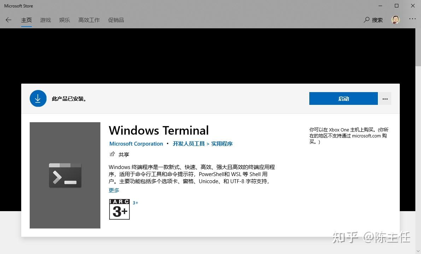Select the Share icon next to 共享
Viewport: 421px width, 254px height.
click(112, 154)
